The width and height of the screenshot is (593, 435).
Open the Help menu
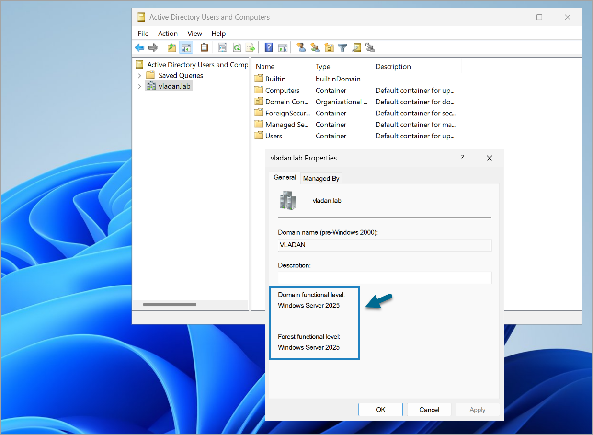[218, 34]
